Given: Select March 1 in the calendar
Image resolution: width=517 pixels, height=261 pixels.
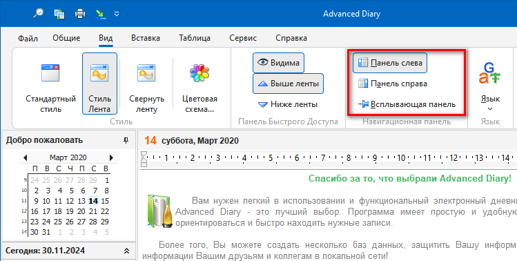Looking at the screenshot, I should [x=107, y=180].
